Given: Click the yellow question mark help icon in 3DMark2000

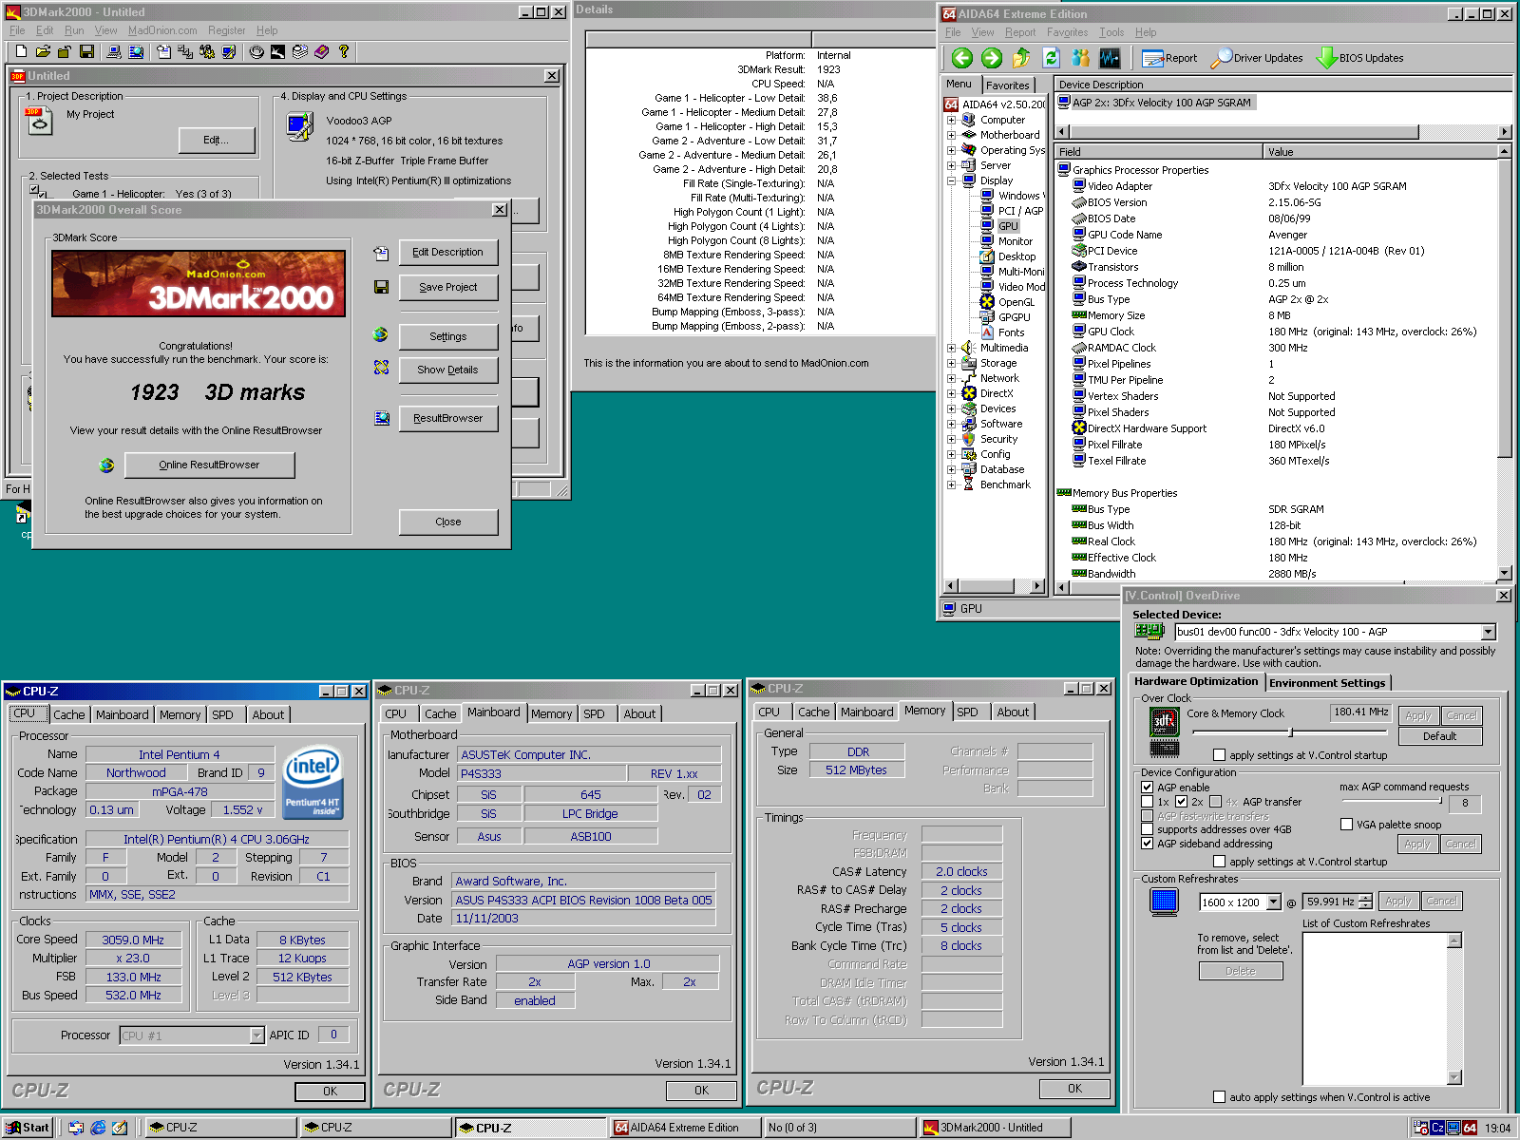Looking at the screenshot, I should coord(344,51).
